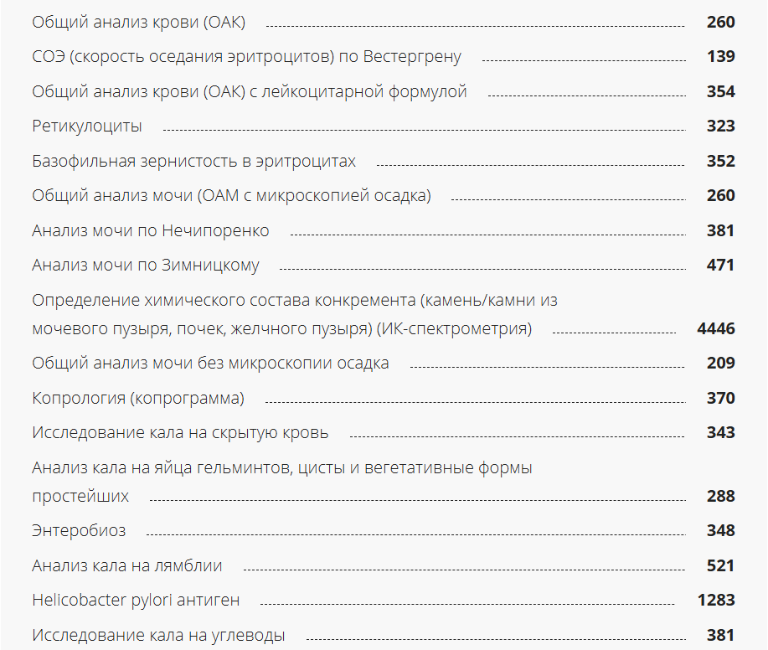Viewport: 768px width, 650px height.
Task: Click the 139 price for СОЭ
Action: coord(720,57)
